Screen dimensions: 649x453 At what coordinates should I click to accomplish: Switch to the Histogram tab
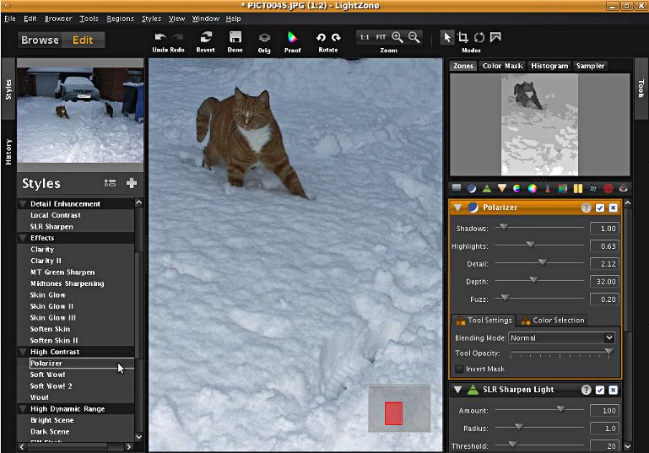click(549, 66)
